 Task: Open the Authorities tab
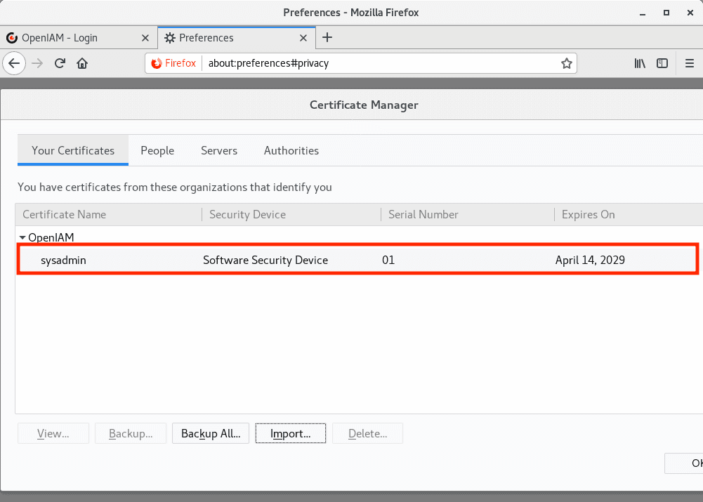tap(291, 150)
